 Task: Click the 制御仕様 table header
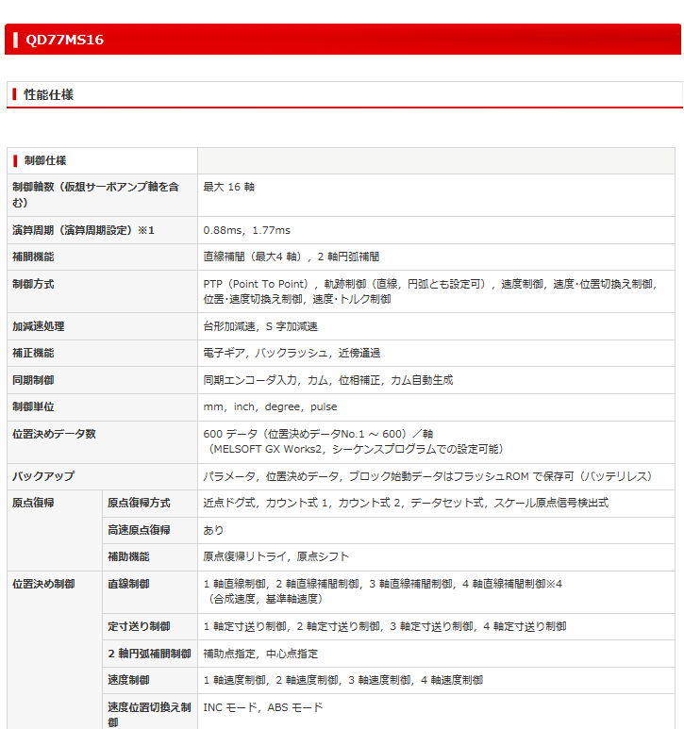pyautogui.click(x=45, y=161)
